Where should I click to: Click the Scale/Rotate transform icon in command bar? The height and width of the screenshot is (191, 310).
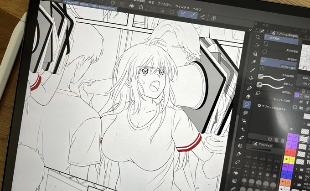[141, 7]
